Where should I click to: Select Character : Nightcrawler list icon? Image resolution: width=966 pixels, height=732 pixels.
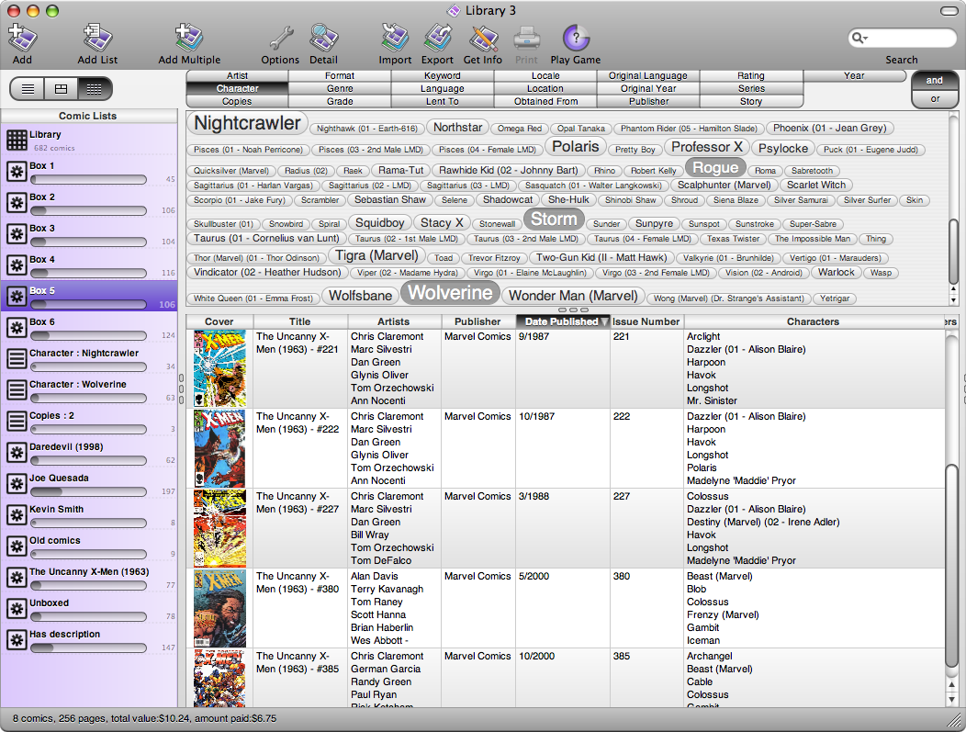[x=17, y=358]
